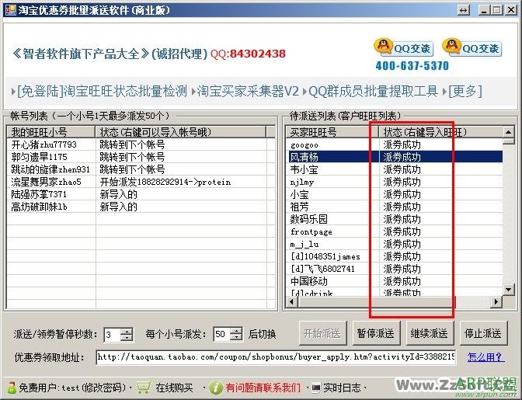Open the [更多] link
This screenshot has width=522, height=400.
point(465,91)
